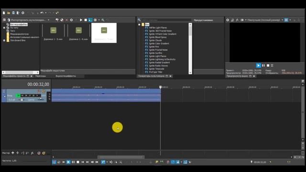Click the track header hamburger menu icon
Image resolution: width=306 pixels, height=172 pixels.
coord(4,91)
